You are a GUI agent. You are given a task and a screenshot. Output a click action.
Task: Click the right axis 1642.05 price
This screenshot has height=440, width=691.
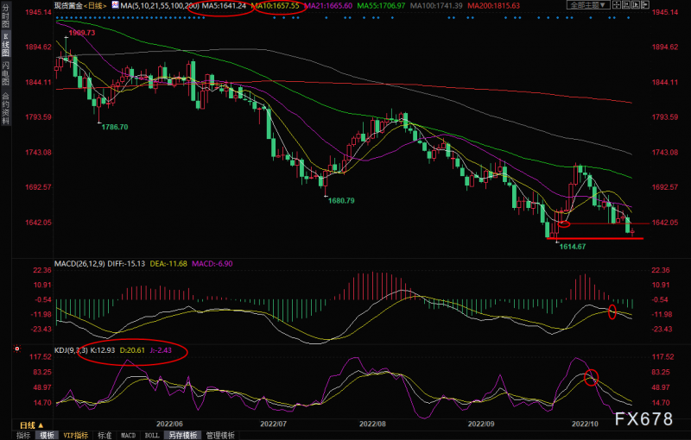(x=664, y=223)
